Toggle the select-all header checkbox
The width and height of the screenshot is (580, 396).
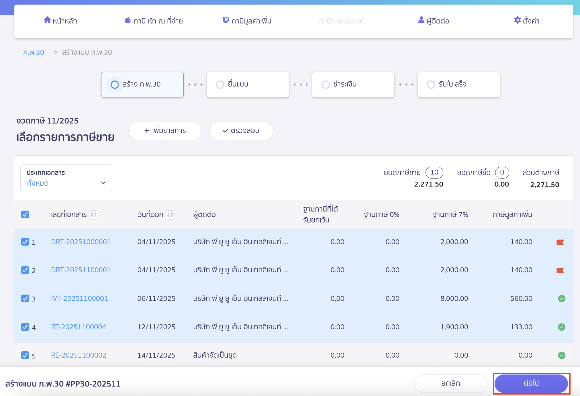[x=25, y=215]
